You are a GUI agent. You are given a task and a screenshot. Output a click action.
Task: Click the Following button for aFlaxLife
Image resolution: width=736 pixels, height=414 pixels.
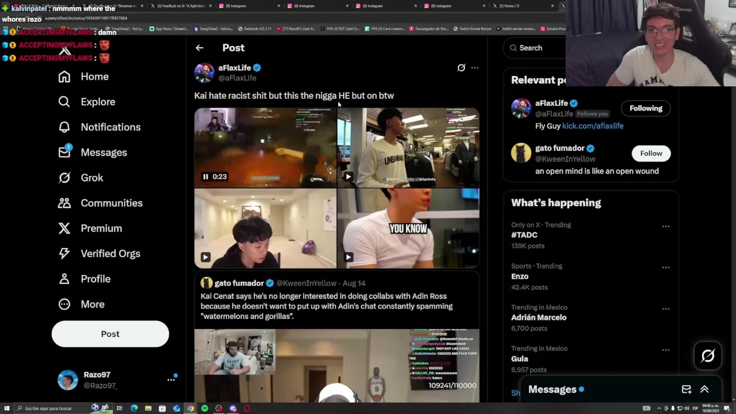(646, 108)
